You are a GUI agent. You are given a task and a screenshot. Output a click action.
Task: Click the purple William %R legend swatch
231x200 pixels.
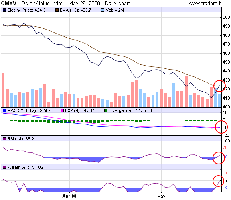pos(4,167)
